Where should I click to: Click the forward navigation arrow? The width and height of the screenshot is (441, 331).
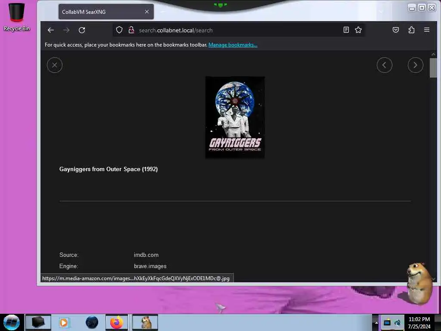click(66, 30)
